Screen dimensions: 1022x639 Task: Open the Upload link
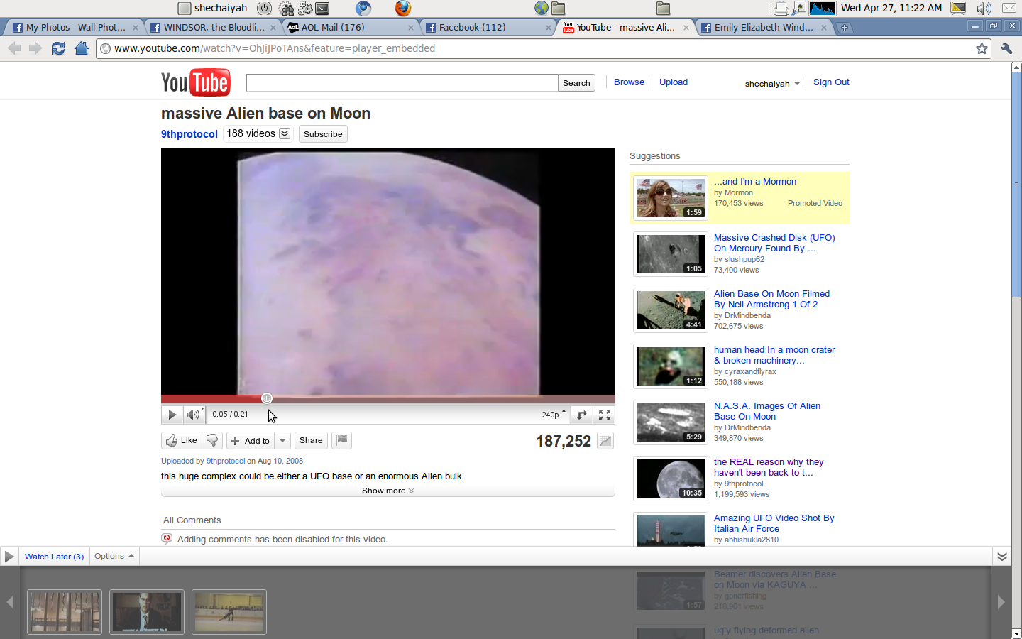pyautogui.click(x=674, y=82)
